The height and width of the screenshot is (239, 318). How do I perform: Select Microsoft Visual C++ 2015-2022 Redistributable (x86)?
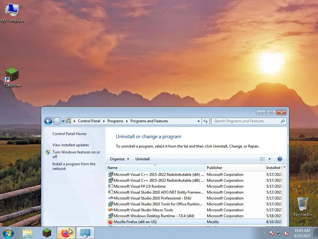[194, 180]
